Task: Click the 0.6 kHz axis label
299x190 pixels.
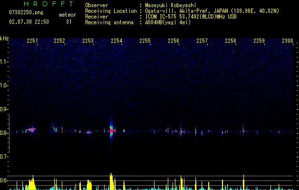Action: point(4,180)
